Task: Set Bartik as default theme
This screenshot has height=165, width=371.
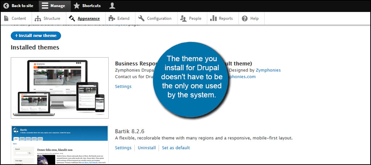Action: click(176, 148)
